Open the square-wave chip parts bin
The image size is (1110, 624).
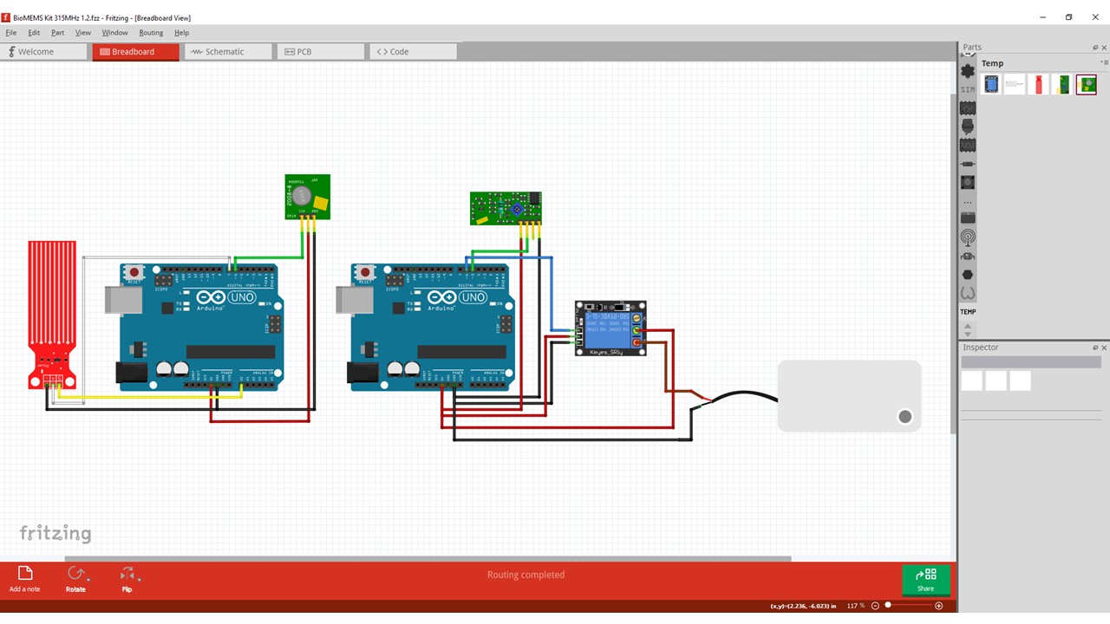tap(968, 145)
